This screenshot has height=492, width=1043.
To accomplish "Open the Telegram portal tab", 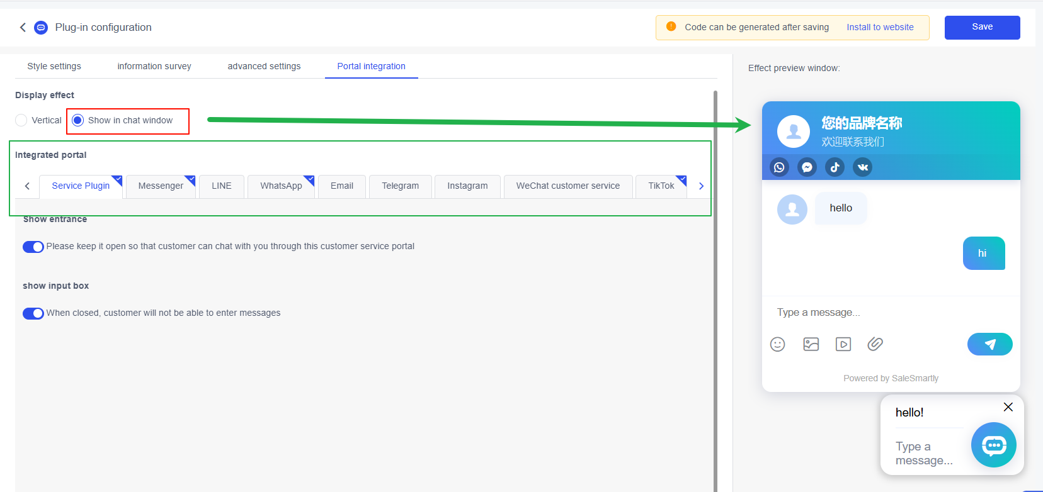I will [x=400, y=186].
